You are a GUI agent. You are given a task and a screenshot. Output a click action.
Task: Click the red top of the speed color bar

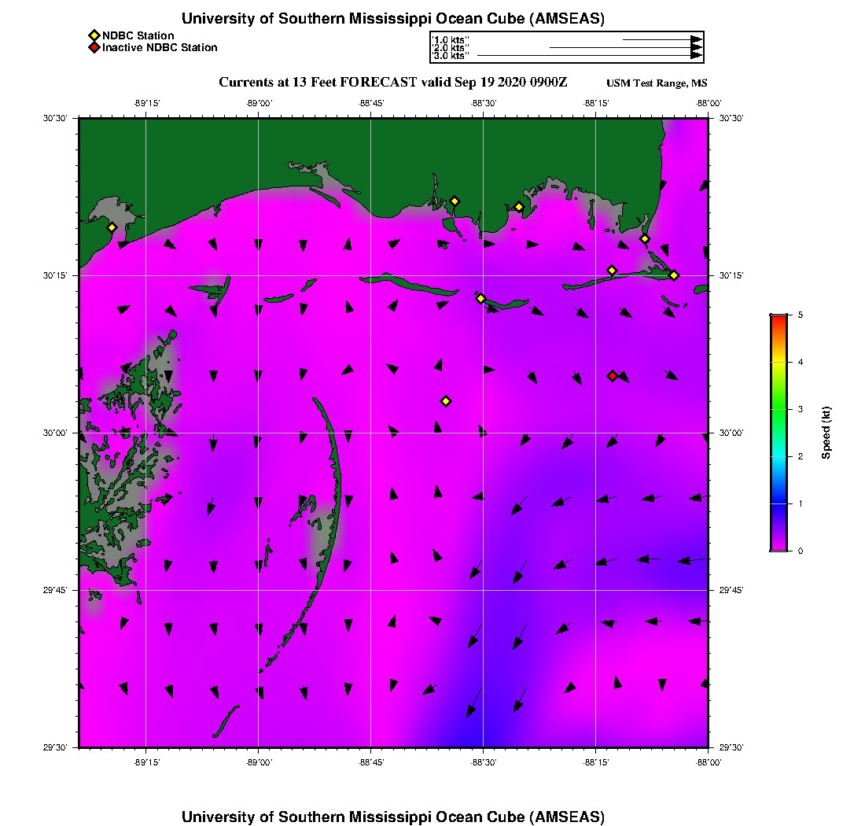coord(778,318)
